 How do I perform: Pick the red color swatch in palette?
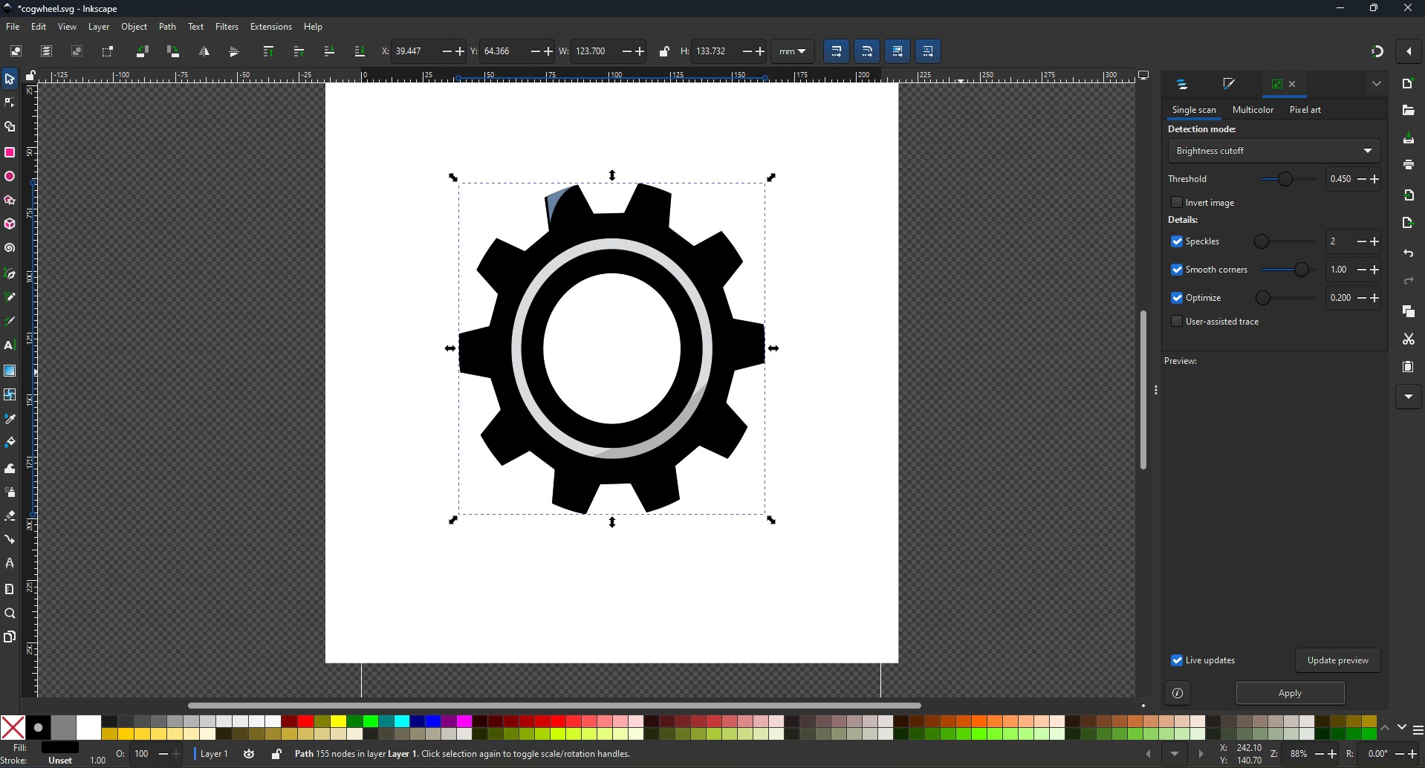pyautogui.click(x=305, y=721)
